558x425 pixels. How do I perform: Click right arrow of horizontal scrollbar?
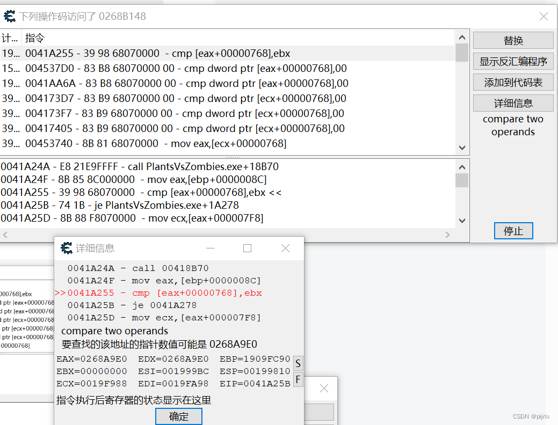click(447, 235)
